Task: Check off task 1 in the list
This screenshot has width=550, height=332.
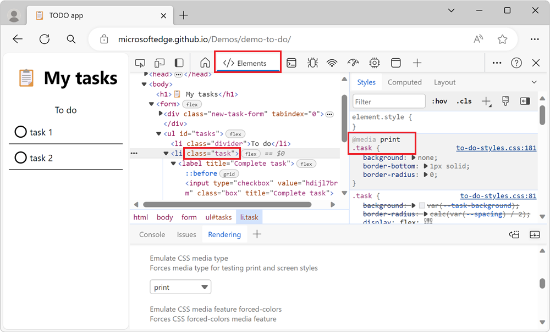Action: (x=20, y=132)
